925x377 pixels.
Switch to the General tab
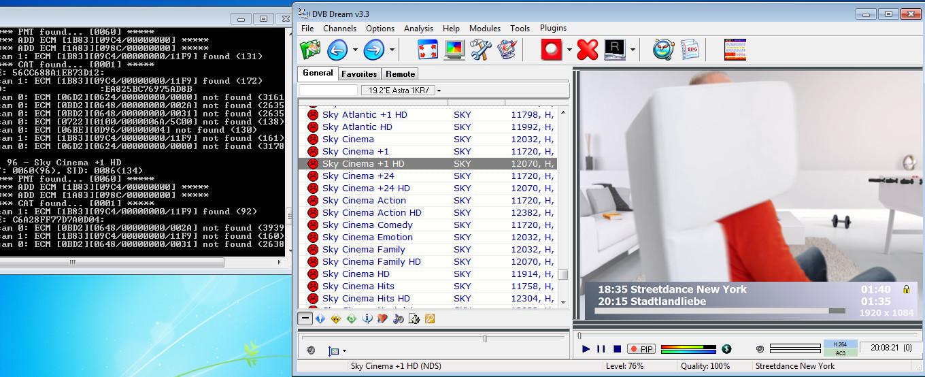point(318,73)
